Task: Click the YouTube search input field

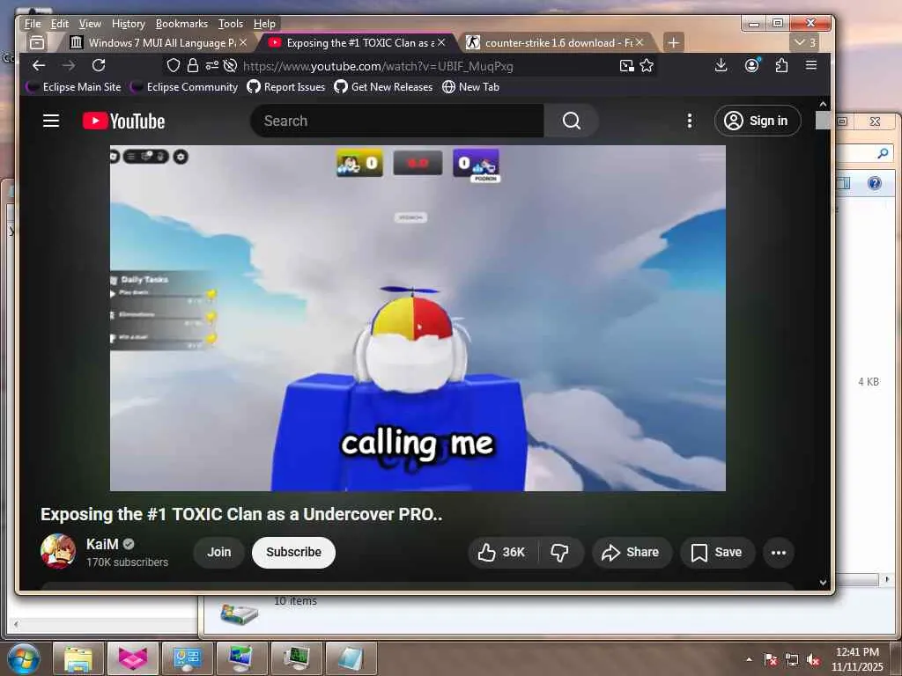Action: pyautogui.click(x=397, y=121)
